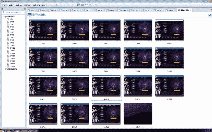Select the DNF2 virtual machine thumbnail

coord(75,30)
